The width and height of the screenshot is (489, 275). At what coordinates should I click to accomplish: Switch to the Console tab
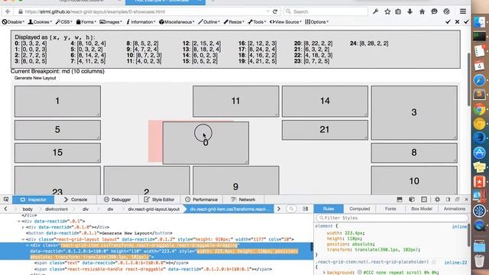tap(75, 199)
